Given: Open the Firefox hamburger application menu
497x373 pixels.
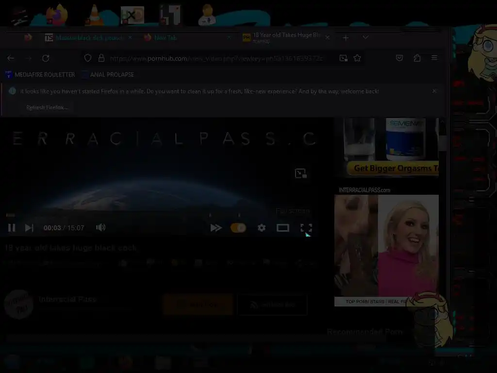Looking at the screenshot, I should tap(434, 58).
